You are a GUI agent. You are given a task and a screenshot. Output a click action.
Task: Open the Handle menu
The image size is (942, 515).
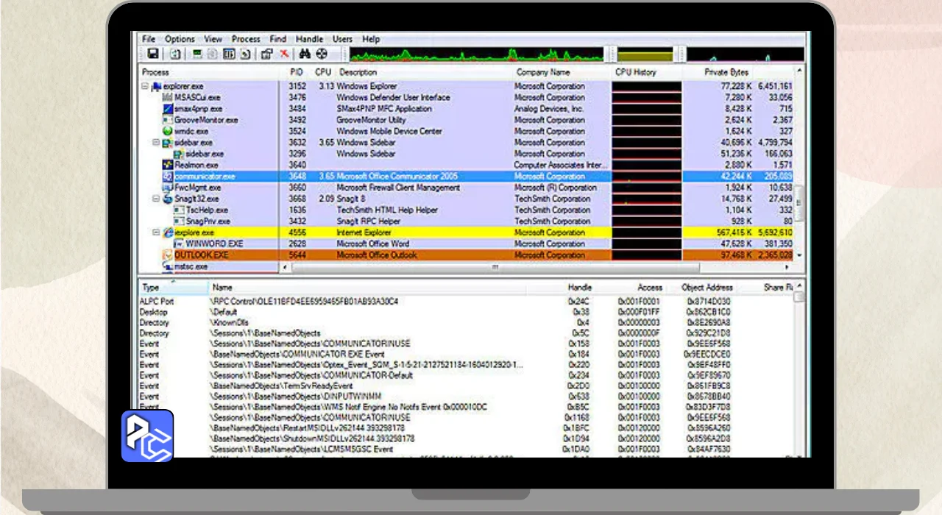pos(309,39)
